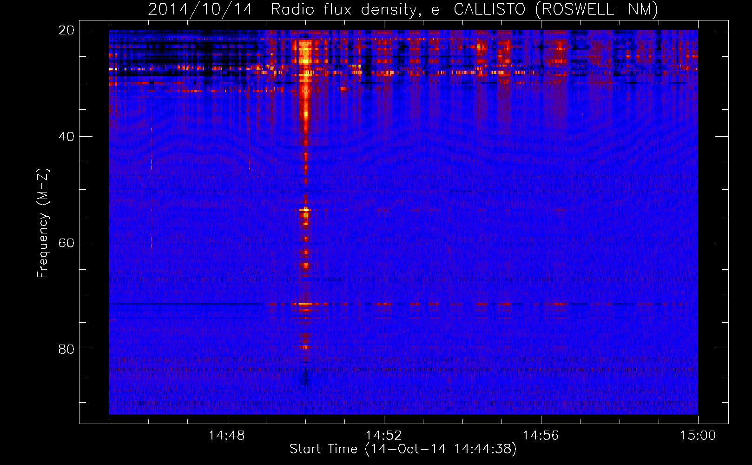Click the plot title starting "2014/10/14 Radio flux density"
This screenshot has width=752, height=465.
pos(403,10)
